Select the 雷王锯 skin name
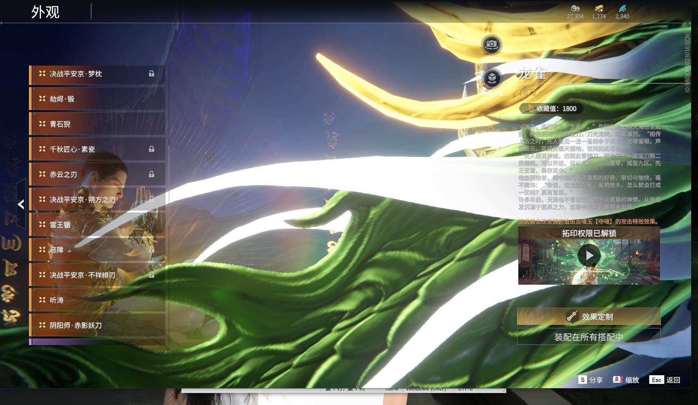 [60, 224]
